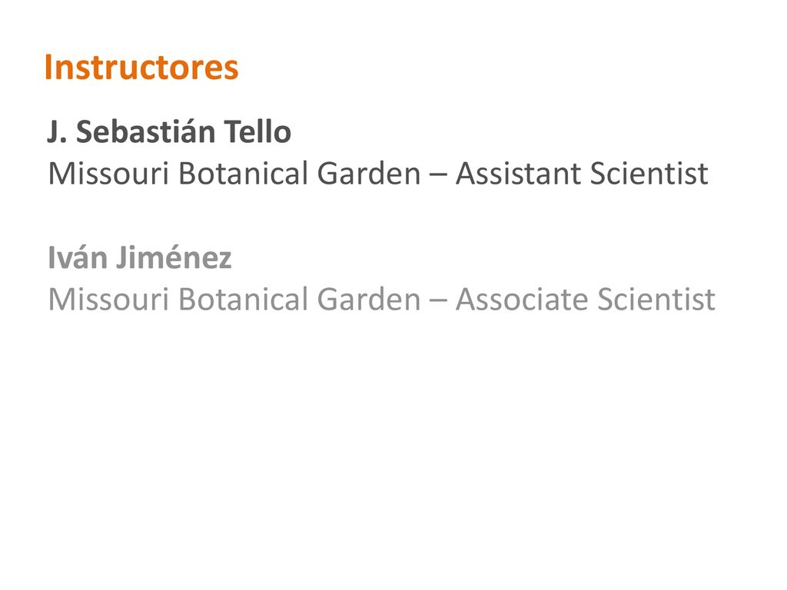Image resolution: width=787 pixels, height=590 pixels.
Task: Click Garden in the dark affiliation line
Action: 369,174
